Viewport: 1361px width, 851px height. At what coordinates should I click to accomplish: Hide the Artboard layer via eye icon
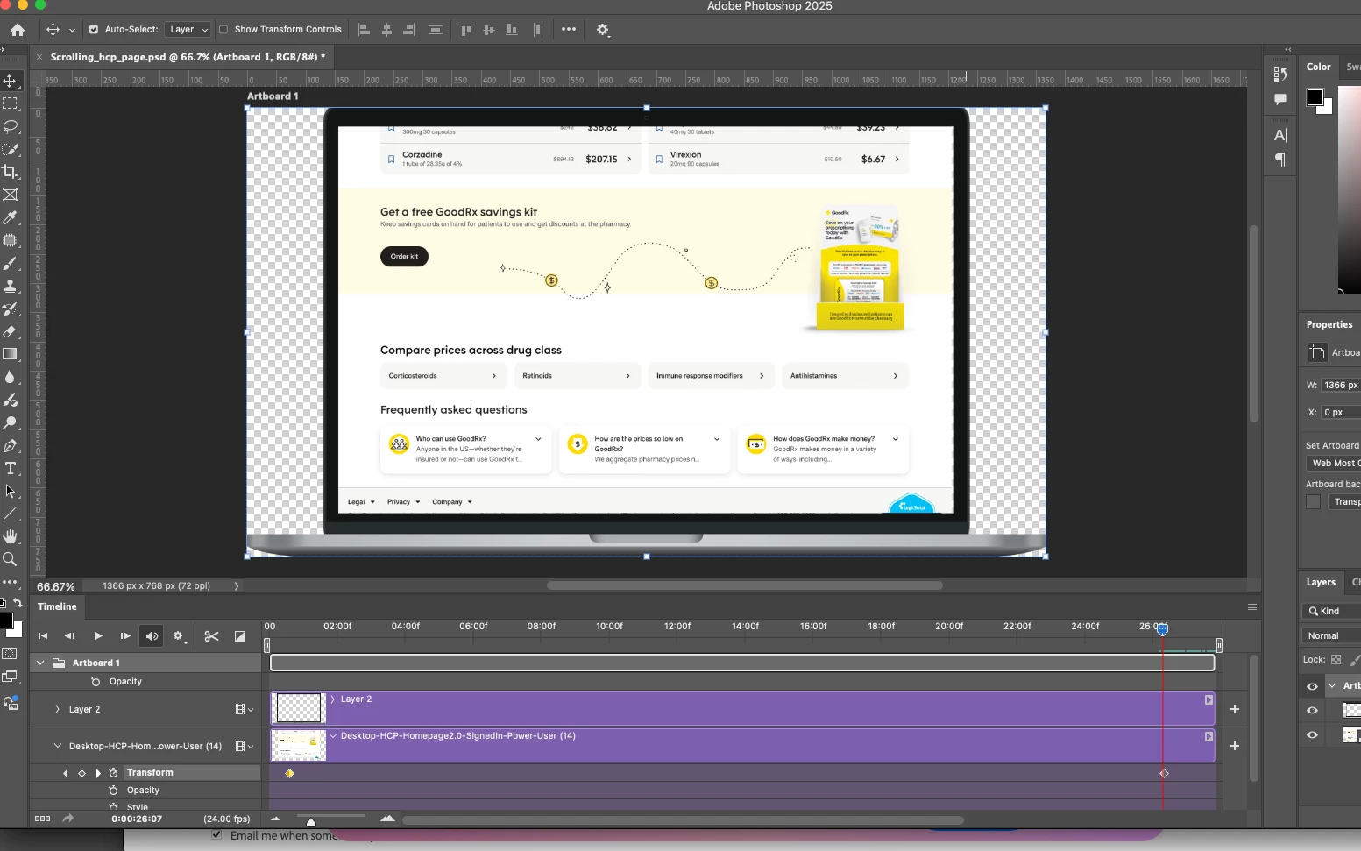(1312, 686)
